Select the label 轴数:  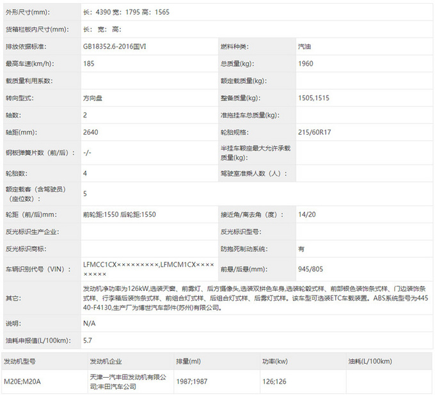tap(13, 115)
